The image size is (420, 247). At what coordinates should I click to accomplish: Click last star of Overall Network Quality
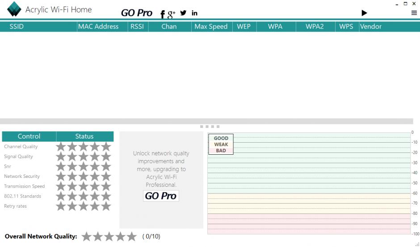coord(131,236)
